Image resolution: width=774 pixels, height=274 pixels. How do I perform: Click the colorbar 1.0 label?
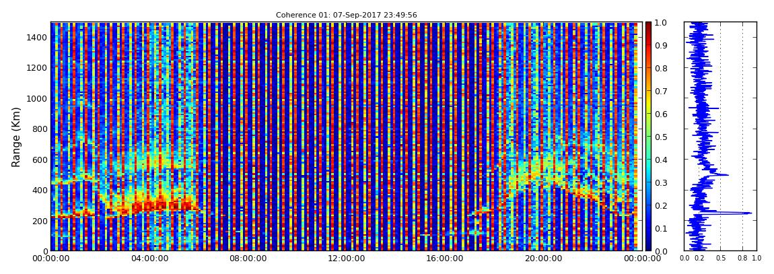tap(660, 23)
